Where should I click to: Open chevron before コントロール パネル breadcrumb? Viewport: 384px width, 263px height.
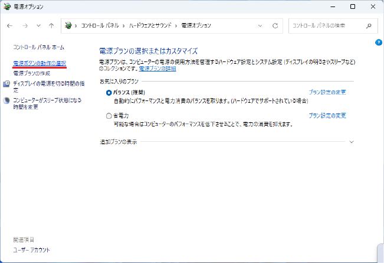(x=76, y=26)
